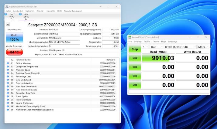Open the Festplatte menu
This screenshot has height=129, width=217.
click(50, 11)
